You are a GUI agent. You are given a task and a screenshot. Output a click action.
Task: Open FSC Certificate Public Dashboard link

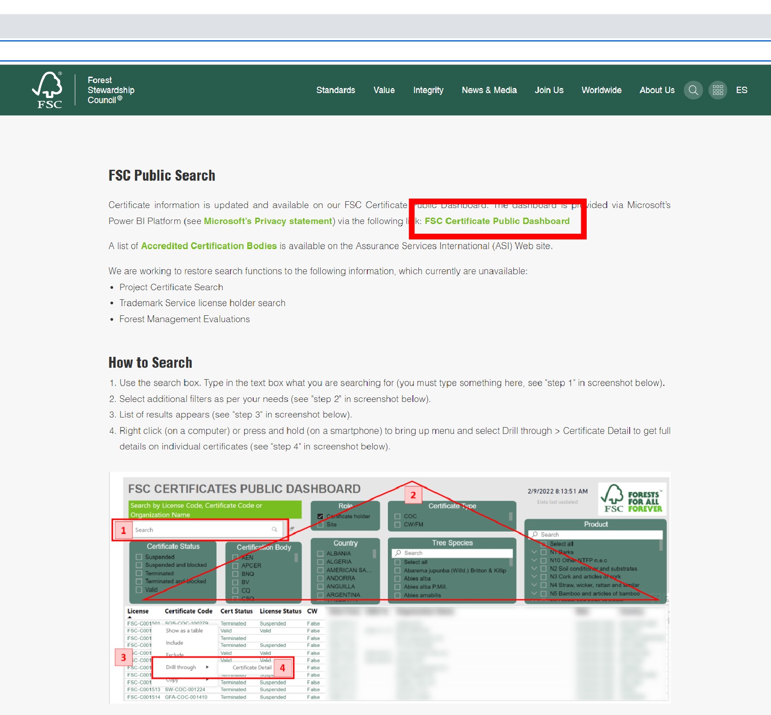point(497,221)
